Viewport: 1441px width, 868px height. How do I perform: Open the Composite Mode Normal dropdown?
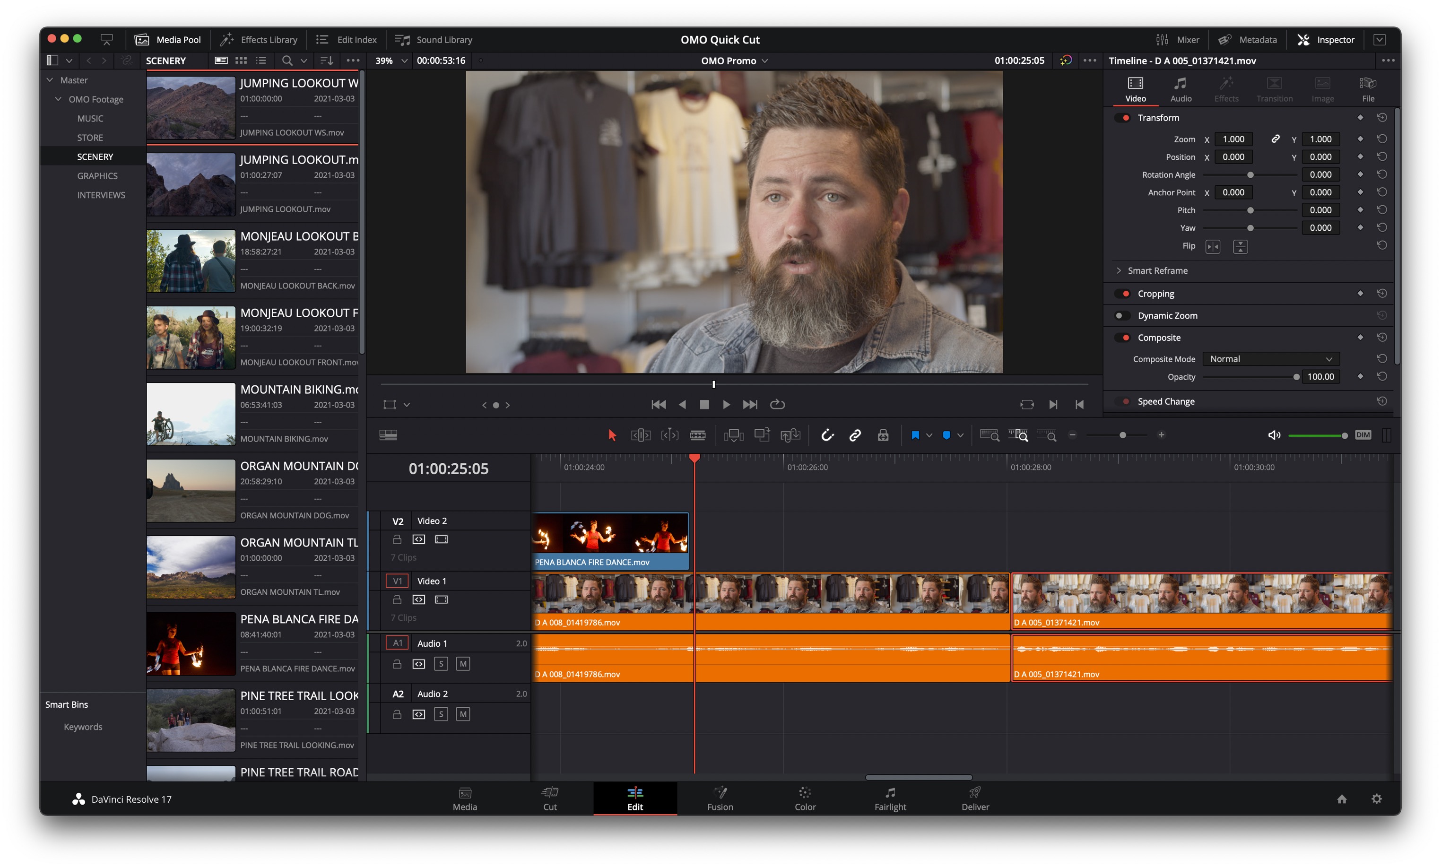click(1270, 359)
